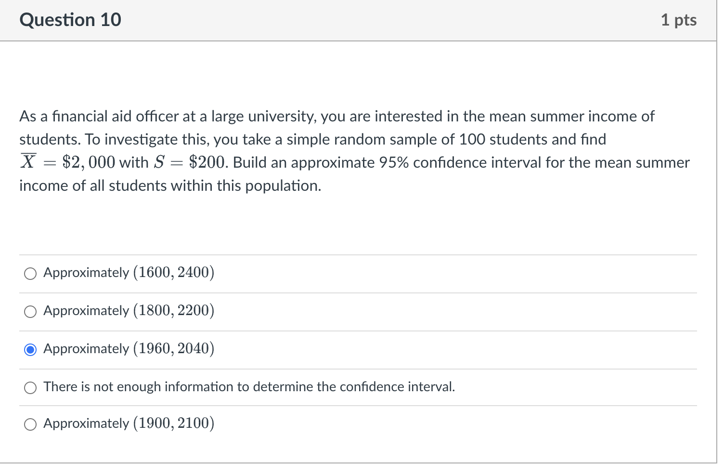Click the "Approximately" label of the 1600 option

pyautogui.click(x=86, y=273)
